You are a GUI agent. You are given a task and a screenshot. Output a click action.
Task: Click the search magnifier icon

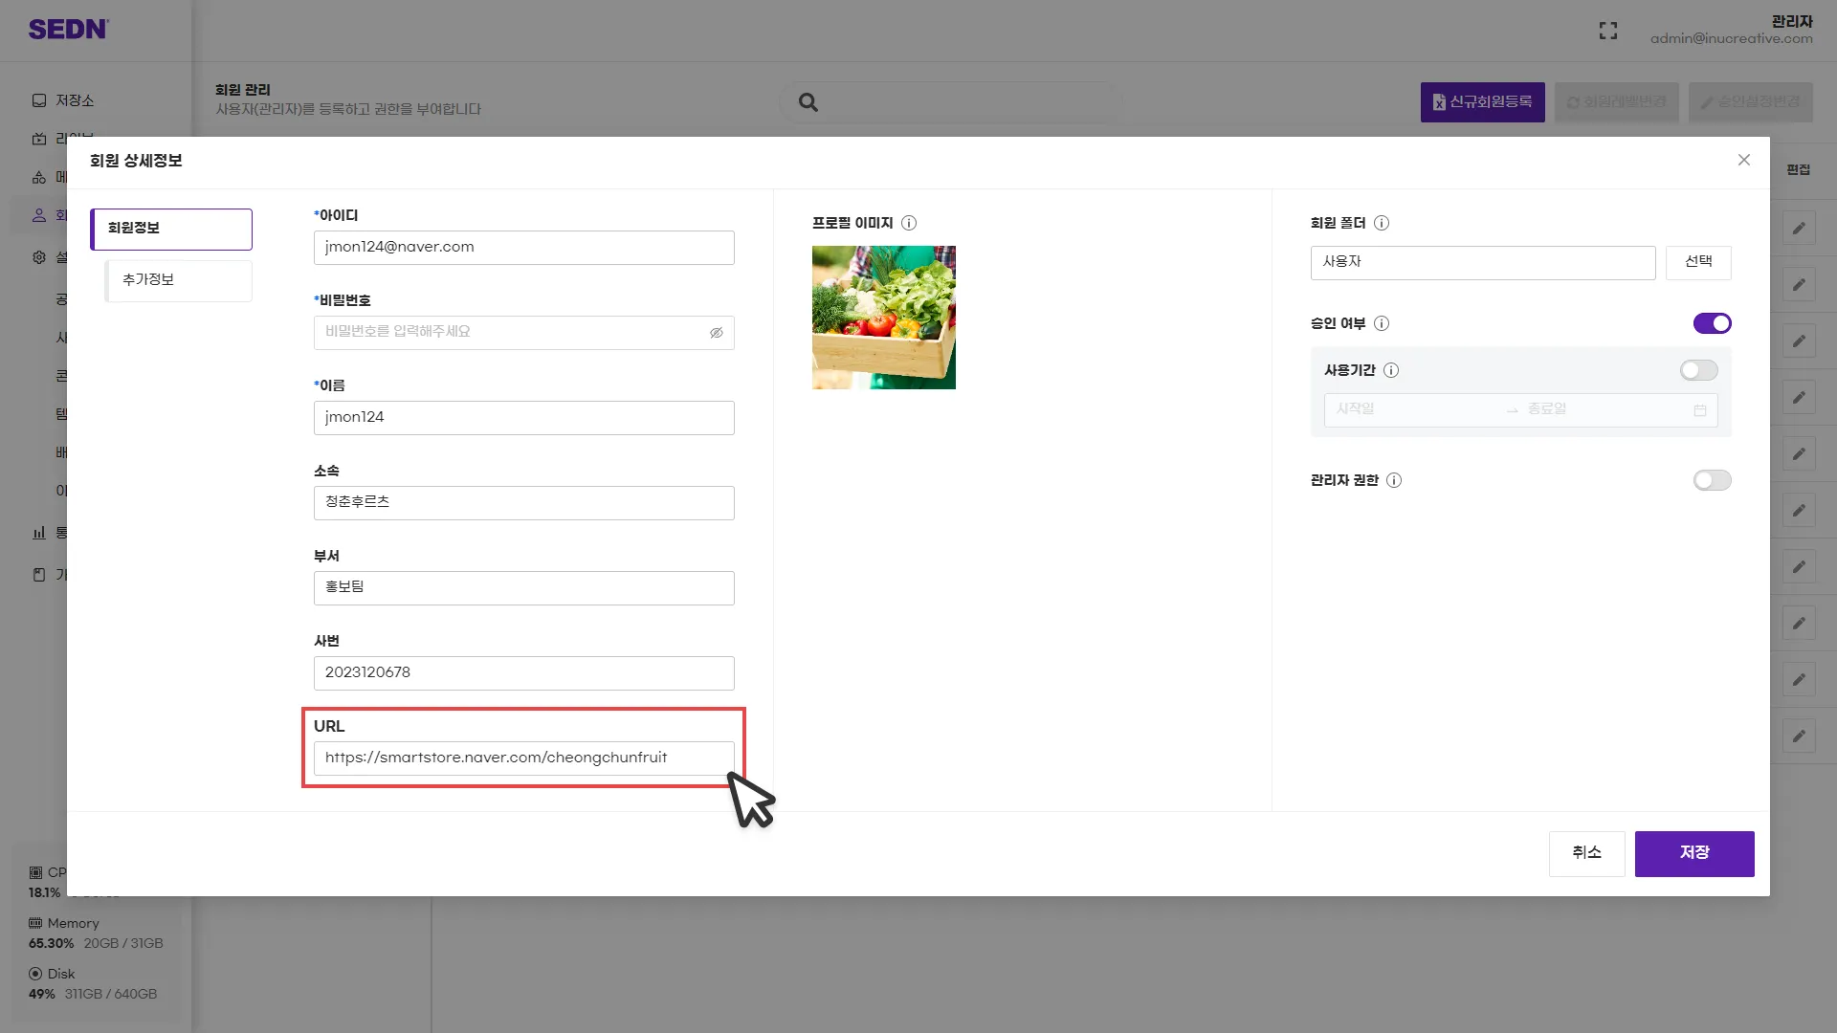[x=808, y=102]
